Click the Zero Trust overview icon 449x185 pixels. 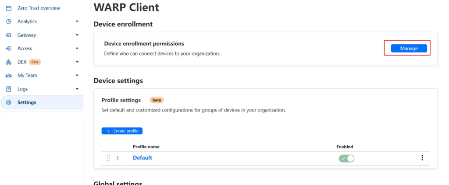pos(8,8)
